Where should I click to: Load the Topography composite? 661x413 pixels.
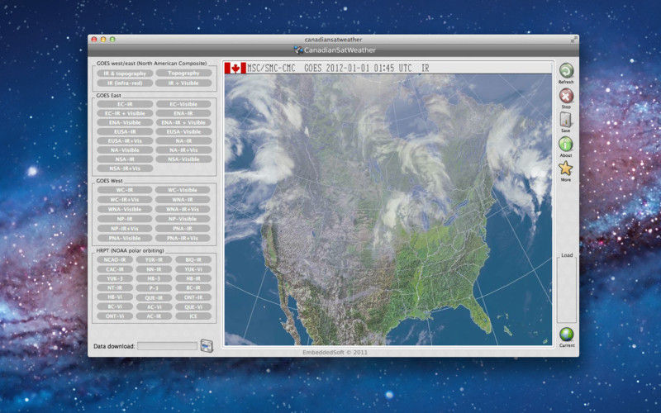point(183,74)
